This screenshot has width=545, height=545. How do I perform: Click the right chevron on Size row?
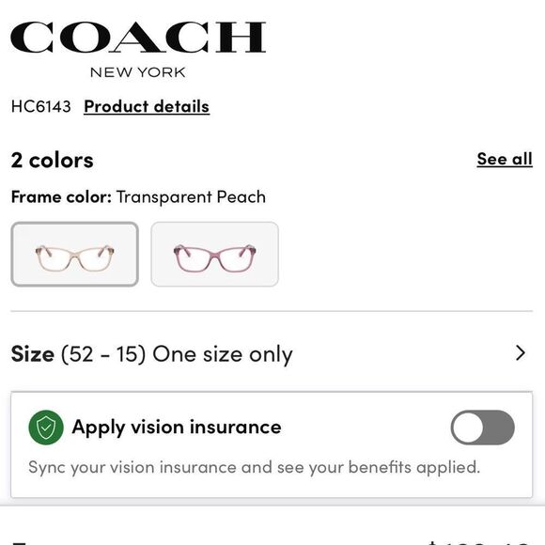[521, 353]
